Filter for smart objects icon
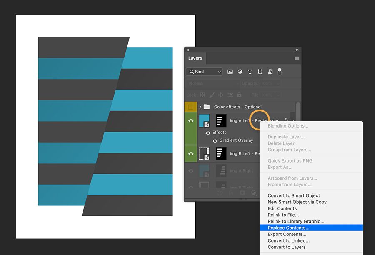The width and height of the screenshot is (375, 255). click(270, 72)
